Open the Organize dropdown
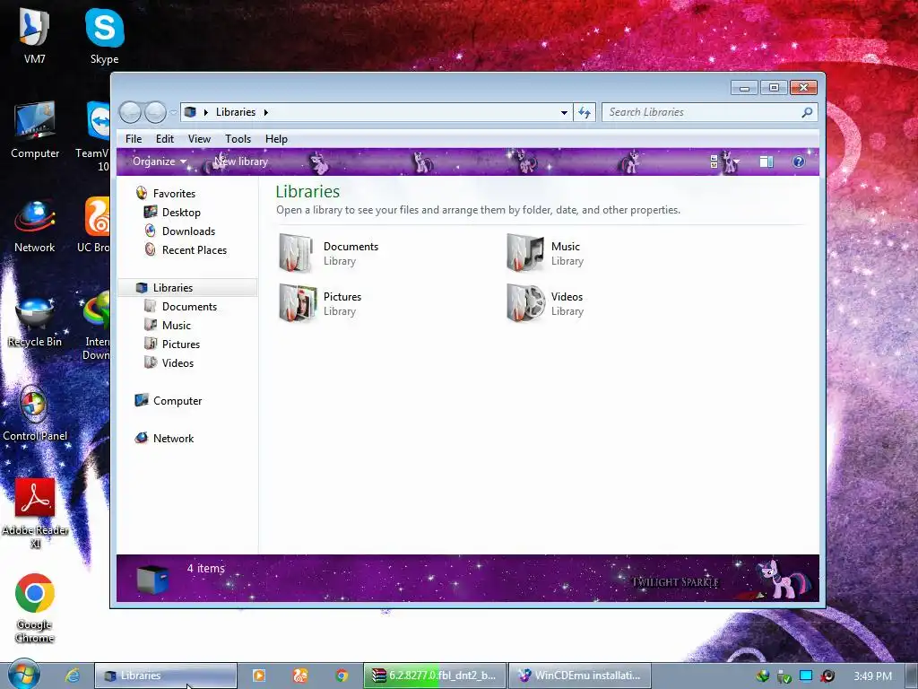918x689 pixels. pos(160,161)
